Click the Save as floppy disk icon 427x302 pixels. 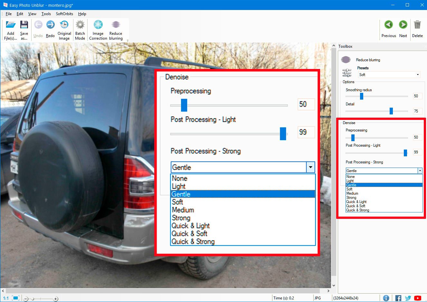click(24, 25)
